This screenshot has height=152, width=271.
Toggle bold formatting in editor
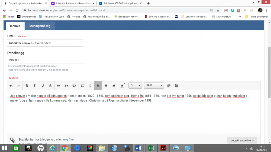(27, 86)
